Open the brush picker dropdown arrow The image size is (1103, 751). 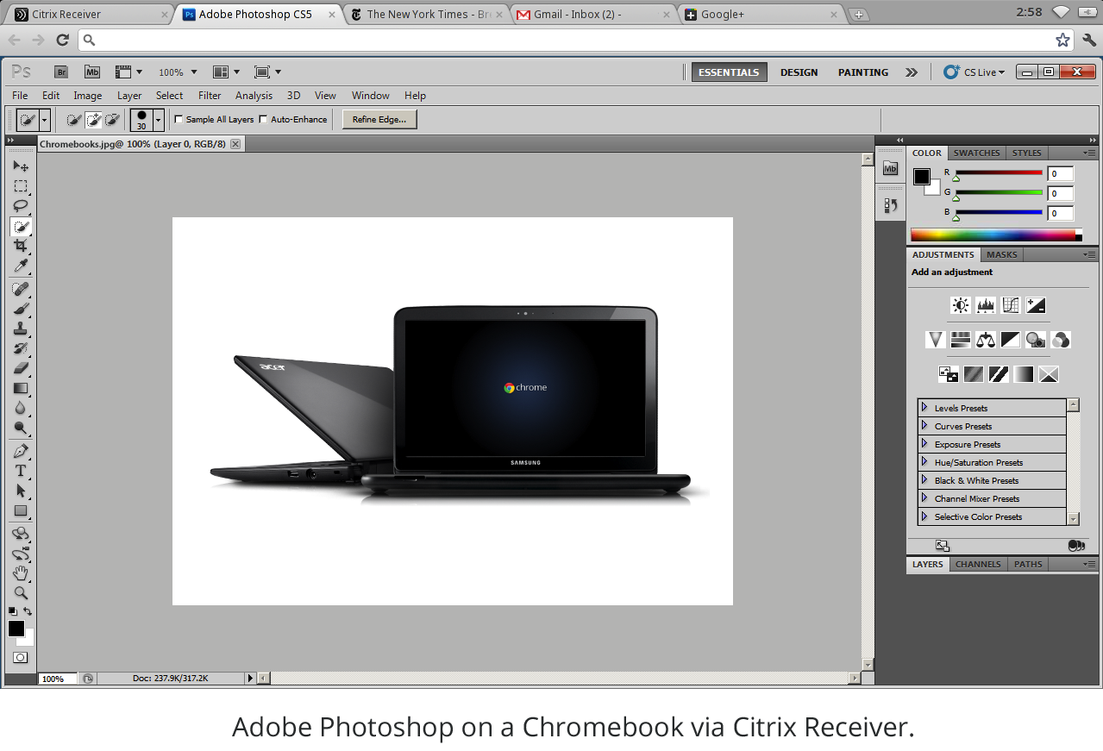tap(158, 120)
